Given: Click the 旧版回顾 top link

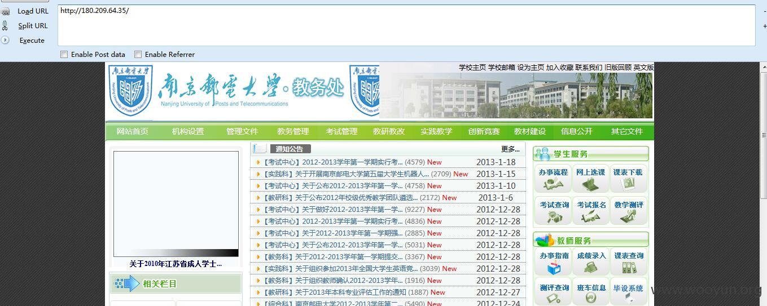Looking at the screenshot, I should point(618,67).
